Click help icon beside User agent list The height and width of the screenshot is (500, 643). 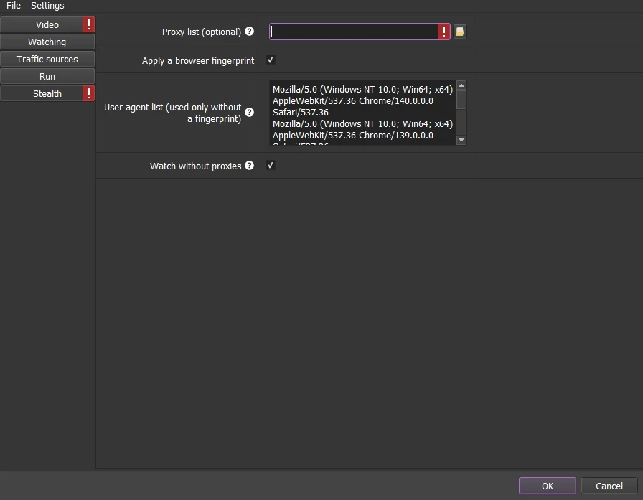[249, 113]
